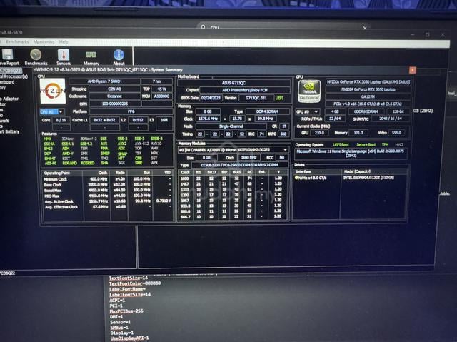Click the GDDR6 SDRAM GPU memory field
457x342 pixels.
[366, 111]
